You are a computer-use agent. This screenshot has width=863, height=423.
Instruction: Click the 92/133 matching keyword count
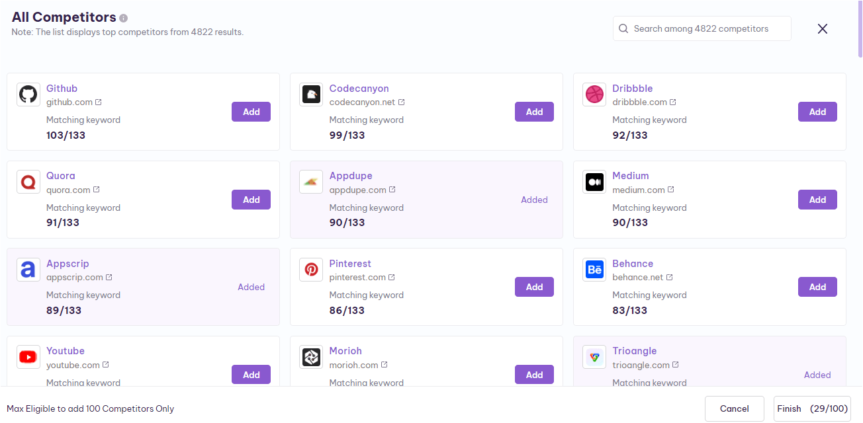(630, 135)
